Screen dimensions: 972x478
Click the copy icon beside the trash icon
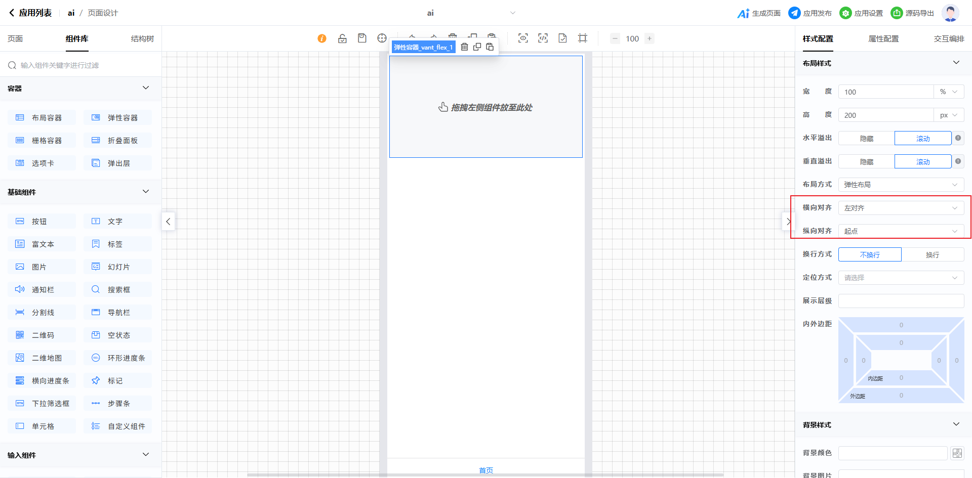(x=477, y=47)
